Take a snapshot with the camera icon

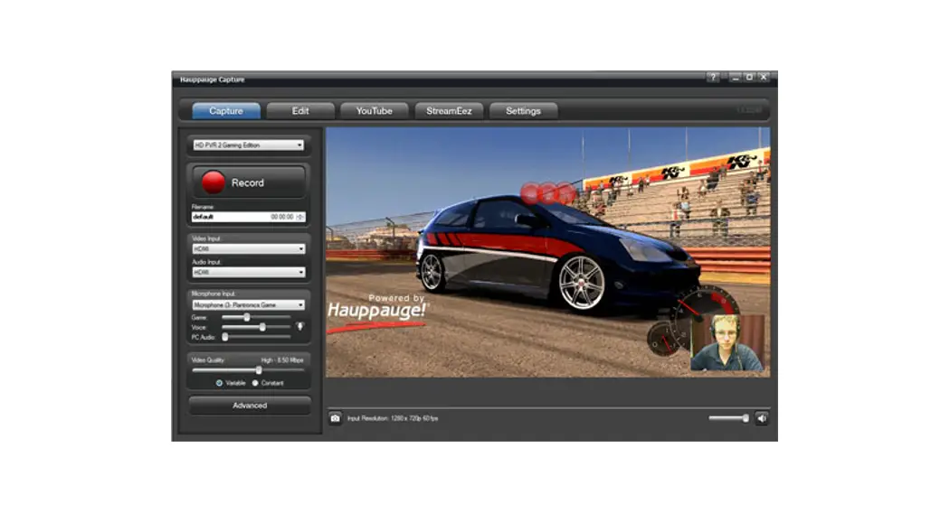335,418
